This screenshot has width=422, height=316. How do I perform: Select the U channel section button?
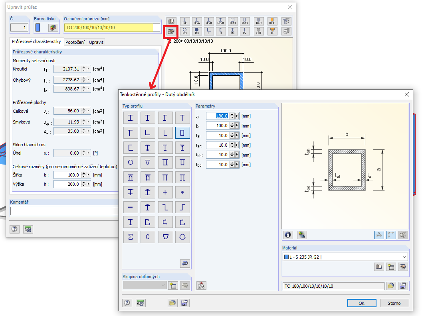[221, 31]
